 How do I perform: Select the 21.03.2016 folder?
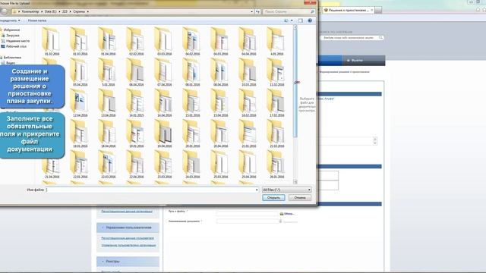pos(276,133)
